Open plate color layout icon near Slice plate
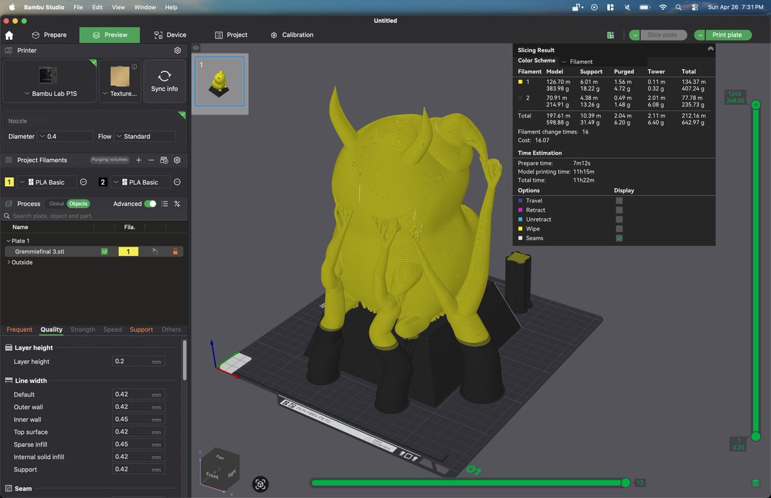Image resolution: width=771 pixels, height=498 pixels. click(610, 35)
